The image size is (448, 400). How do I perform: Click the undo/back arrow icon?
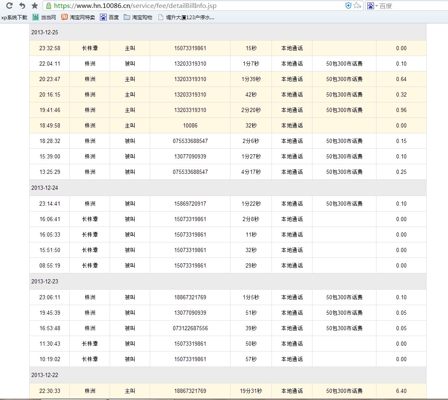(x=22, y=6)
